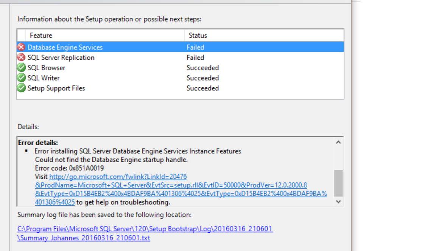436x251 pixels.
Task: Click the Failed status of SQL Server Replication
Action: tap(195, 57)
